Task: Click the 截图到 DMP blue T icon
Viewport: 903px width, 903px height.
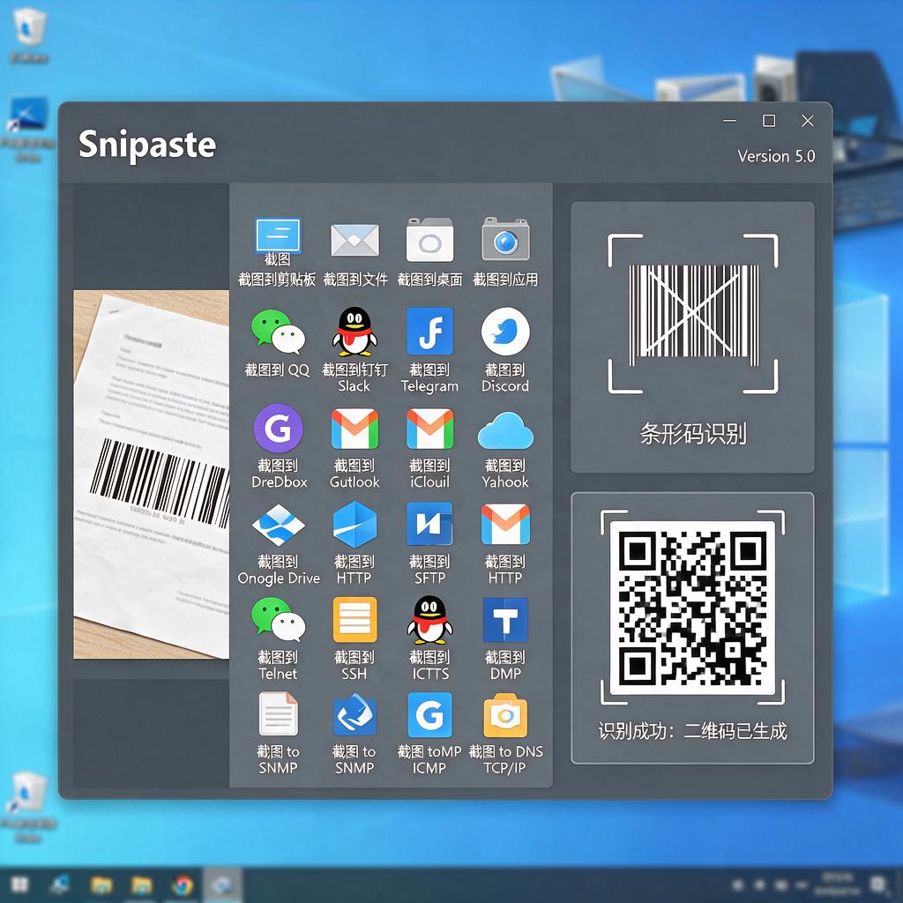Action: click(505, 620)
